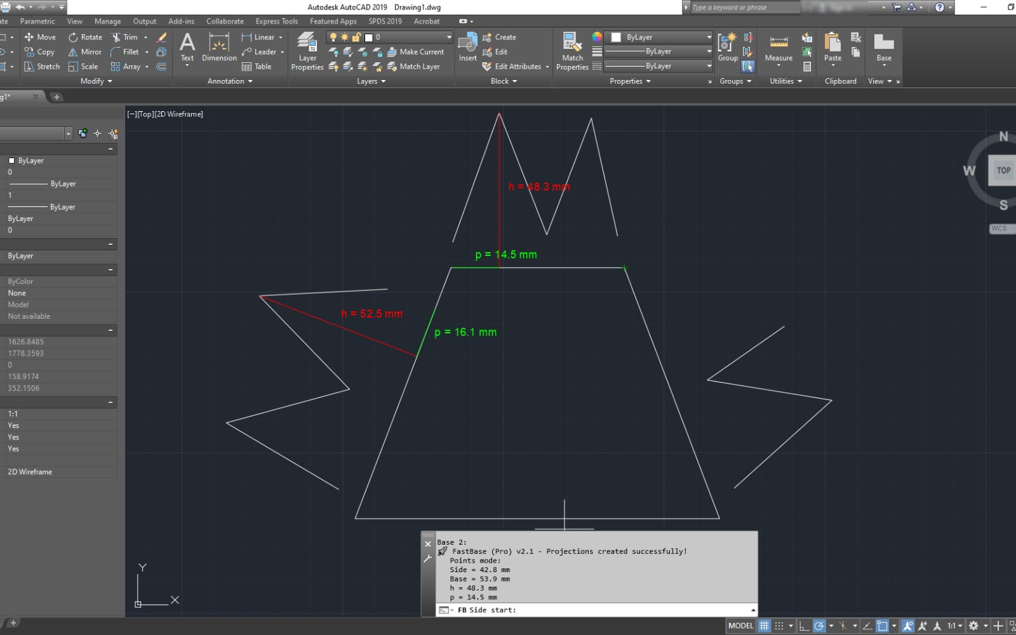Open the object color ByLayer dropdown
This screenshot has height=635, width=1016.
click(658, 37)
